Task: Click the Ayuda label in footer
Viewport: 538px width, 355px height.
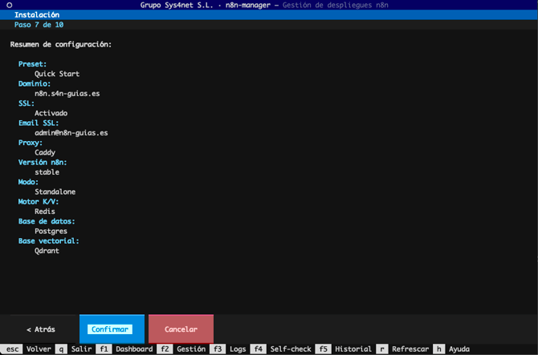Action: (459, 349)
